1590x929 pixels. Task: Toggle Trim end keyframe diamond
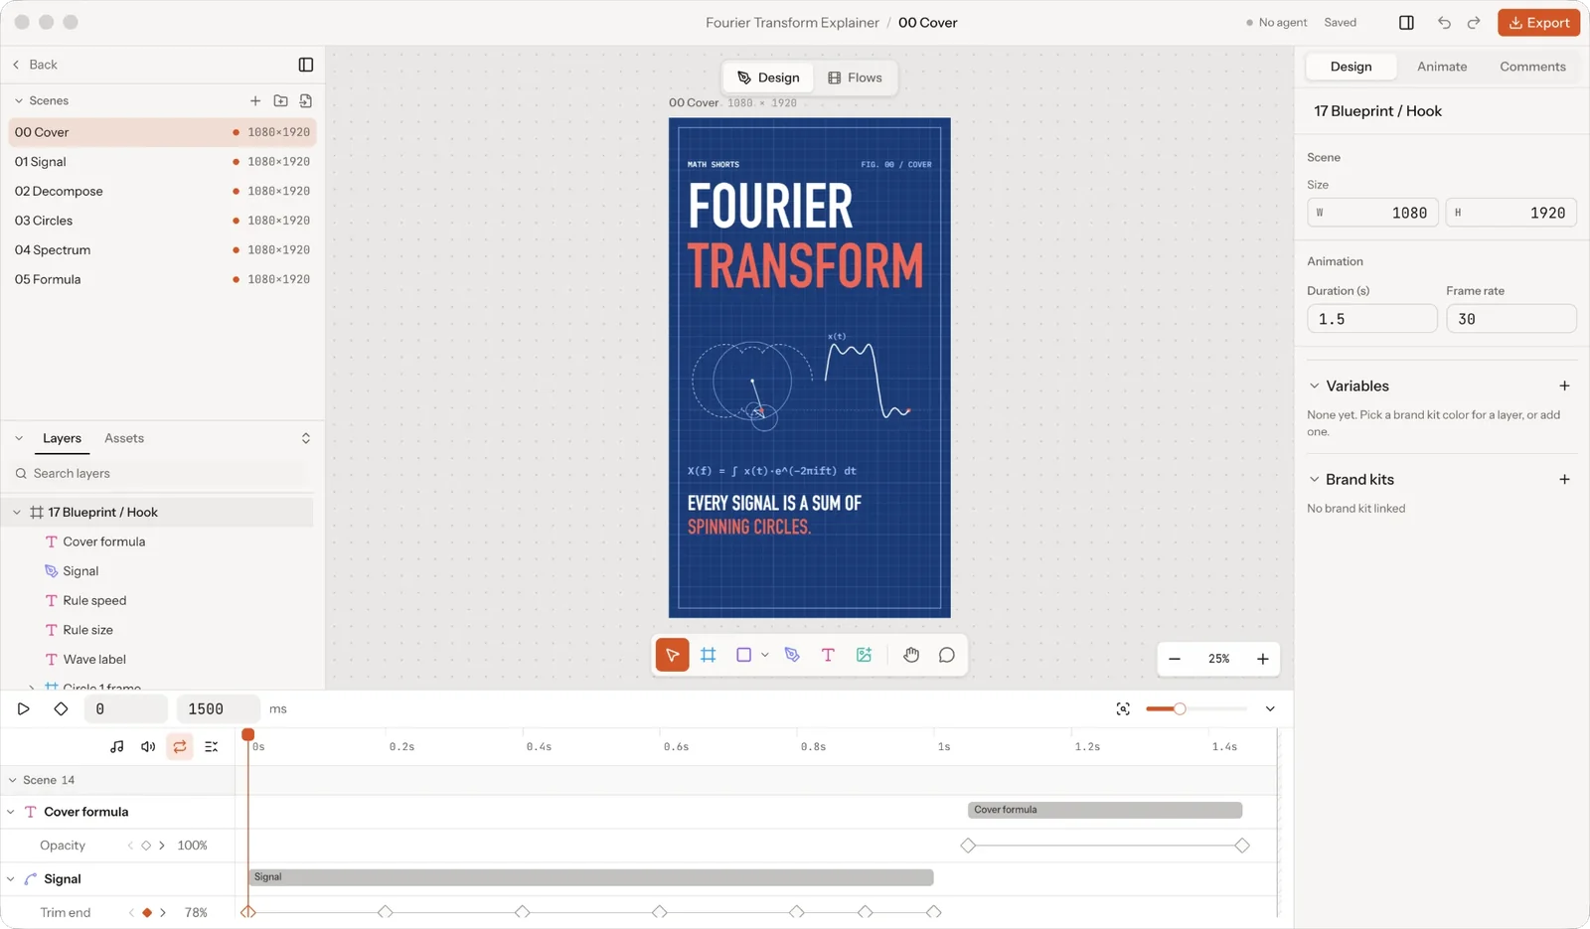[147, 912]
